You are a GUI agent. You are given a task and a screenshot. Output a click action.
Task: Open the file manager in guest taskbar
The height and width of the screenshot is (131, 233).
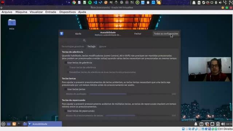pos(25,124)
